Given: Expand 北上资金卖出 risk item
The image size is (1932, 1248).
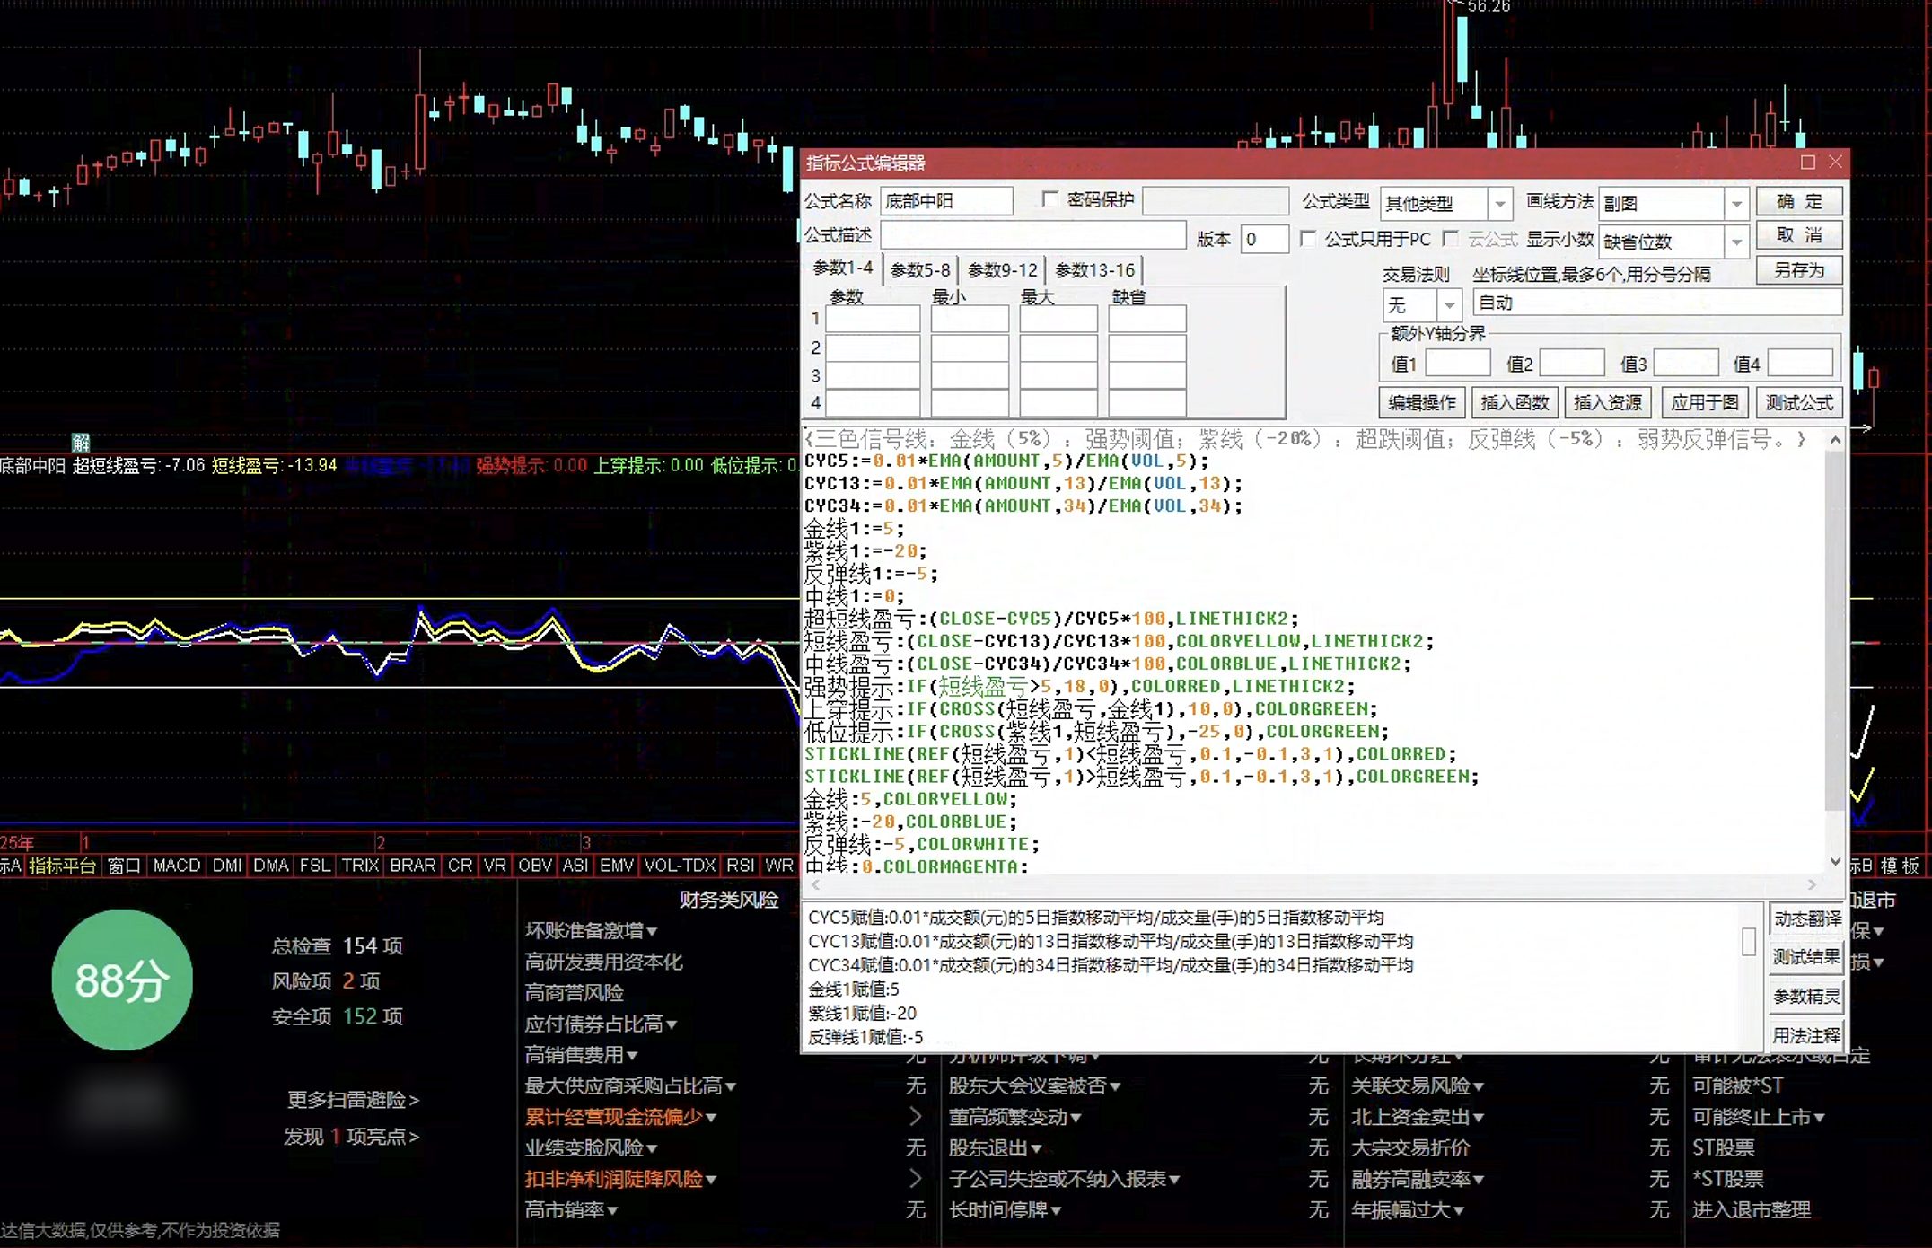Looking at the screenshot, I should click(1418, 1116).
